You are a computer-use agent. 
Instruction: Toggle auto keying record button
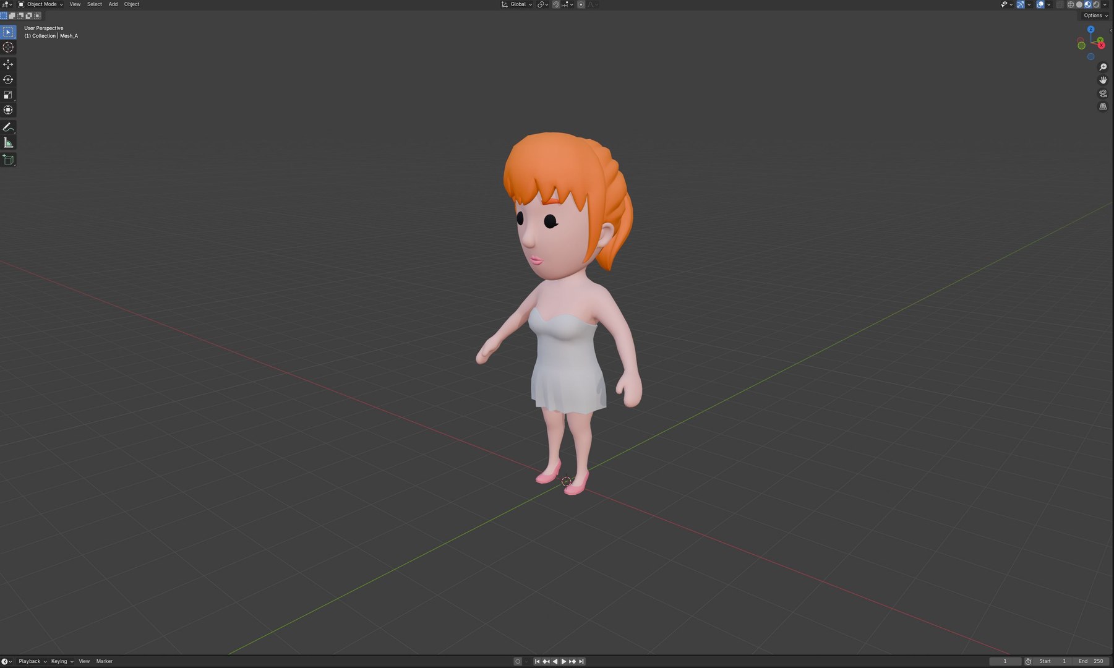(518, 661)
